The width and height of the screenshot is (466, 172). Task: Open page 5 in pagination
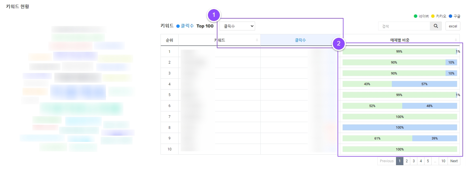pos(428,161)
